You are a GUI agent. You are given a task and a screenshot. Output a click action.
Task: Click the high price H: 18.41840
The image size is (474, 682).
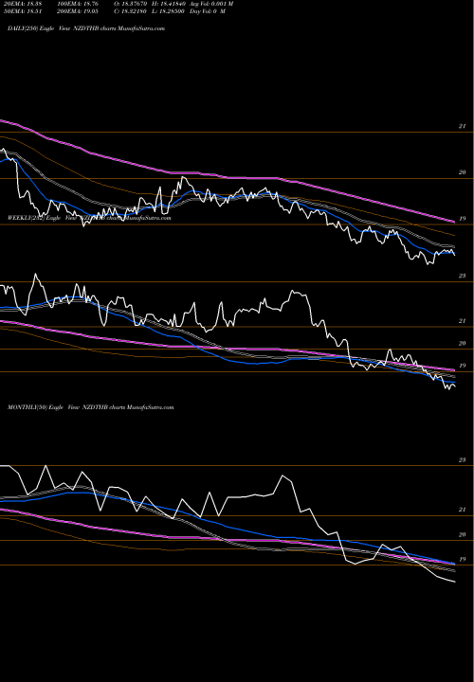coord(167,4)
